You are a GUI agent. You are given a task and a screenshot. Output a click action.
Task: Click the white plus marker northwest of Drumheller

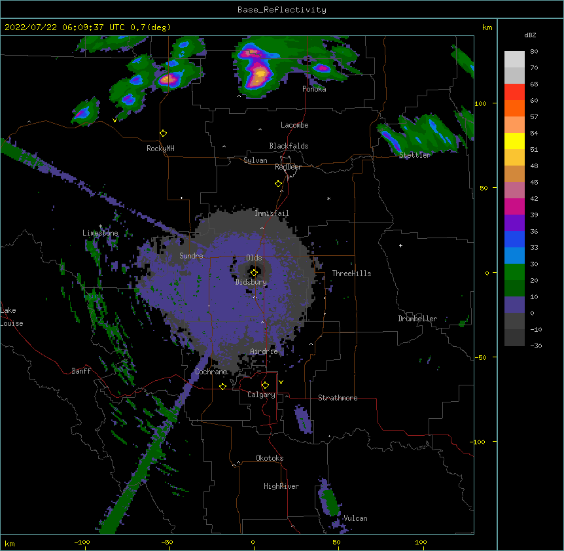click(400, 245)
